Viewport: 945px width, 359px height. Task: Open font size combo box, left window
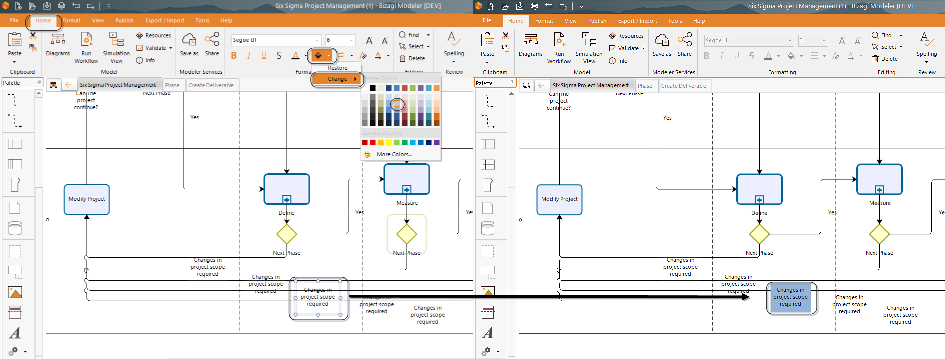pyautogui.click(x=340, y=40)
